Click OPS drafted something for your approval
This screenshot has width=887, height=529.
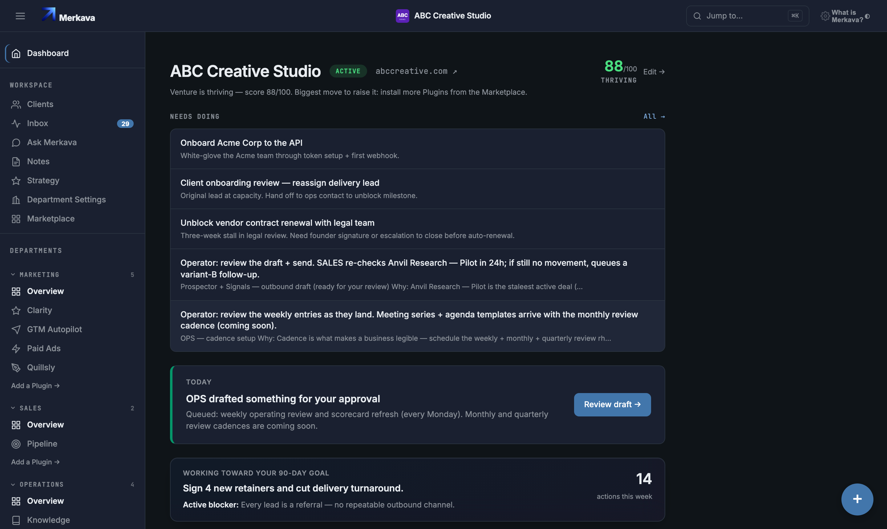click(283, 399)
